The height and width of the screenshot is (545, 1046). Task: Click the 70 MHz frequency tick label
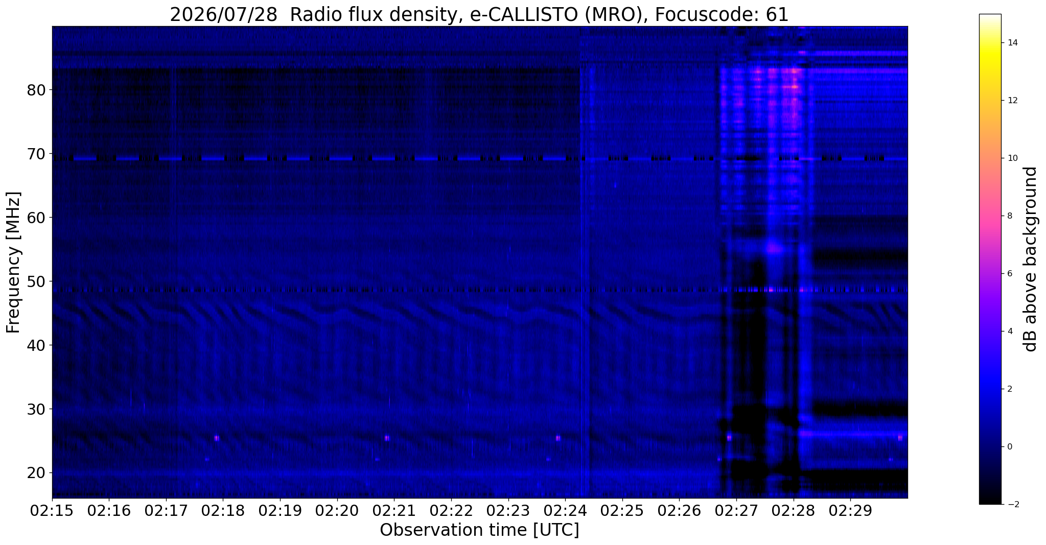[x=36, y=154]
